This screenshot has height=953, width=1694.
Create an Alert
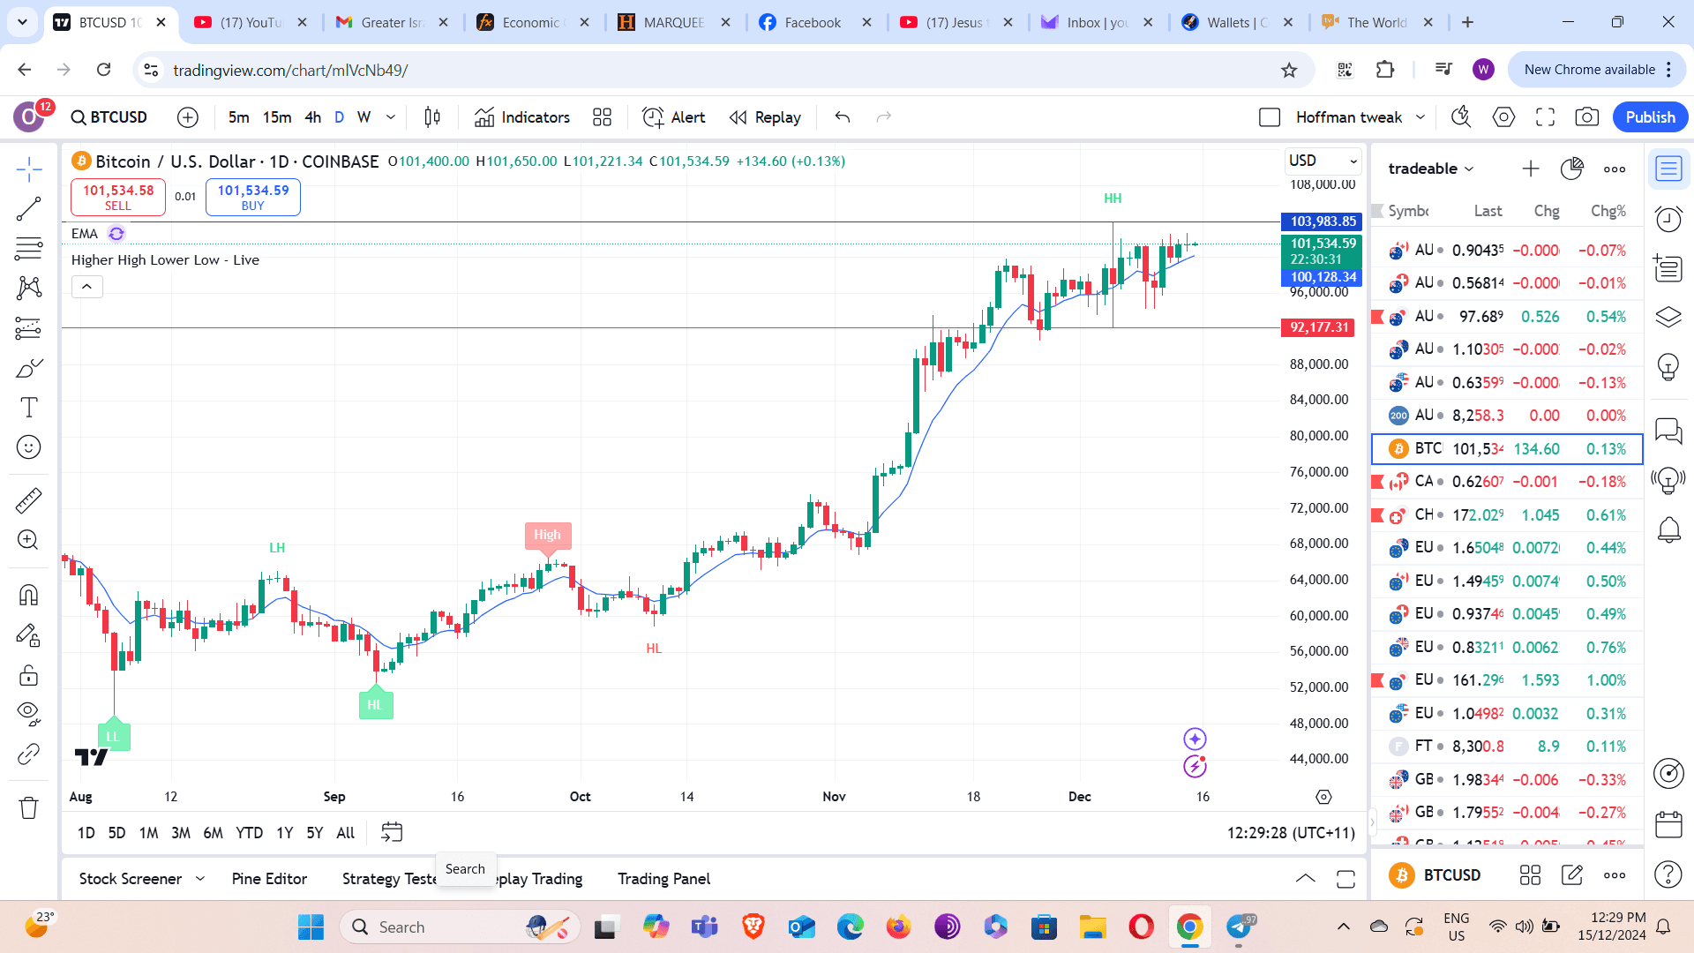(x=674, y=117)
